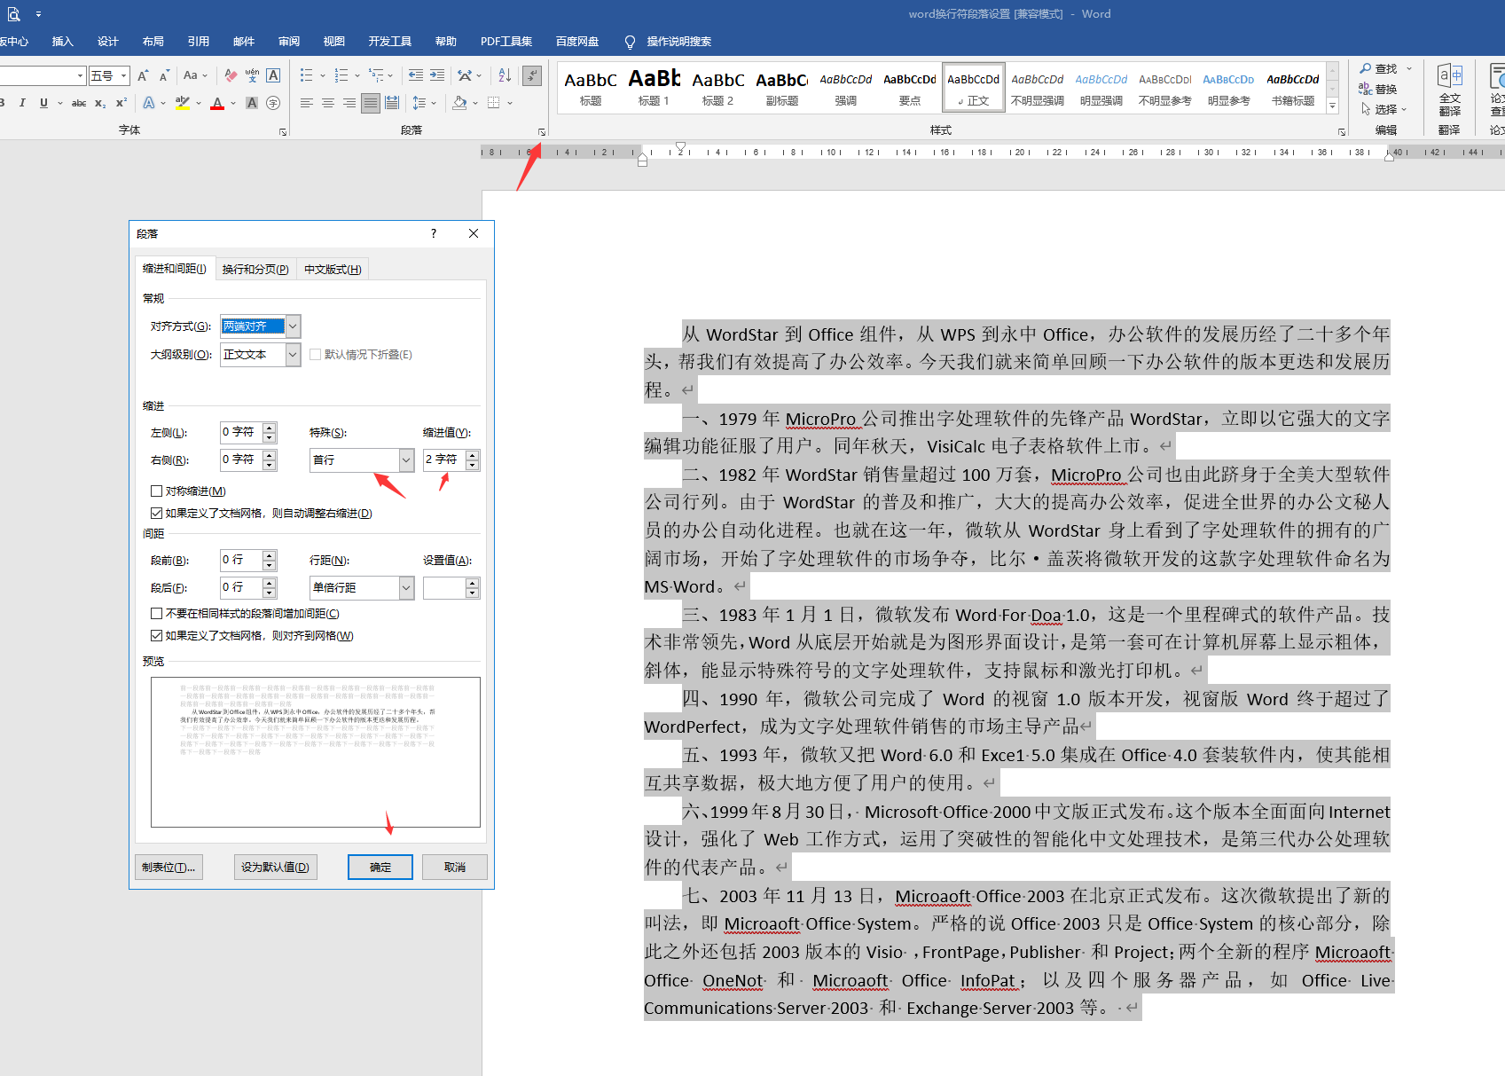Screen dimensions: 1505x1076
Task: Click 确定 to confirm paragraph settings
Action: [380, 867]
